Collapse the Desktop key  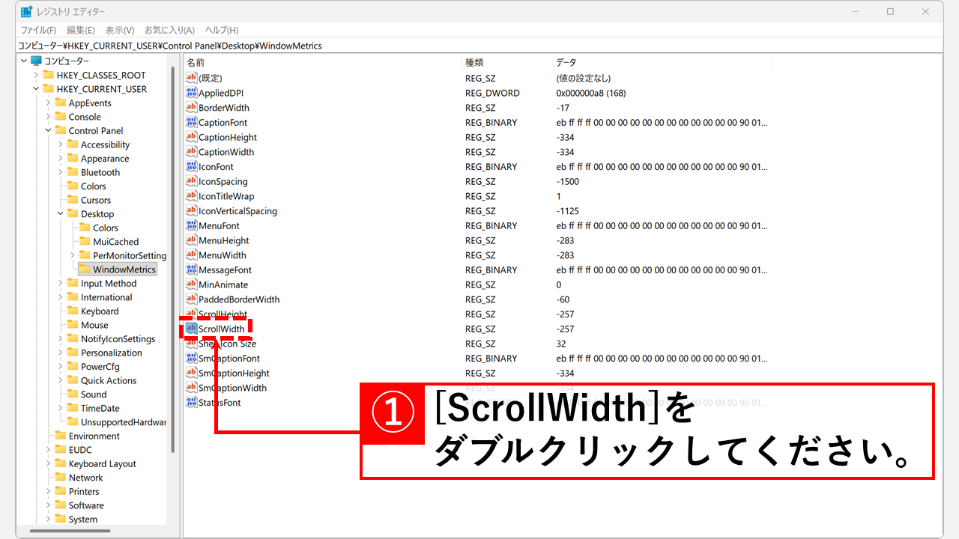point(61,214)
